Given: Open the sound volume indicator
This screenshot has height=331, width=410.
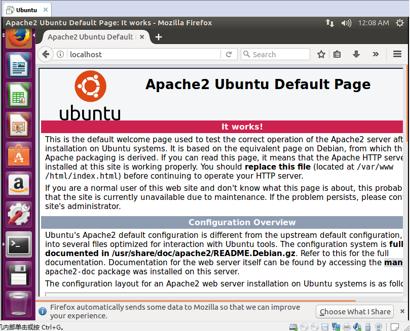Looking at the screenshot, I should coord(346,23).
